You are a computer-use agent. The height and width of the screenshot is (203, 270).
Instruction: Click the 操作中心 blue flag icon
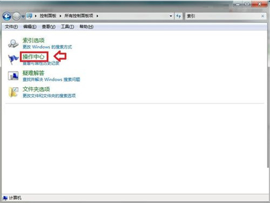13,60
